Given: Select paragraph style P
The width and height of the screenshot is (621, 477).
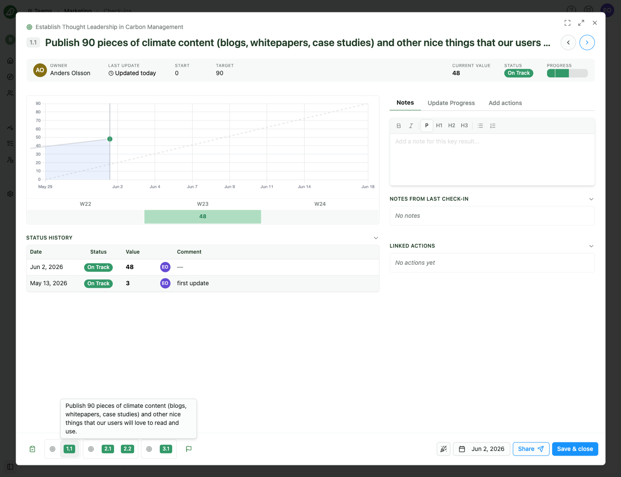Looking at the screenshot, I should point(427,126).
